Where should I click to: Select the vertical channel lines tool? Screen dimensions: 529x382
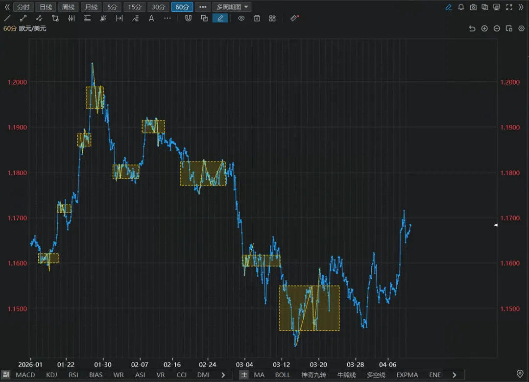coord(71,18)
